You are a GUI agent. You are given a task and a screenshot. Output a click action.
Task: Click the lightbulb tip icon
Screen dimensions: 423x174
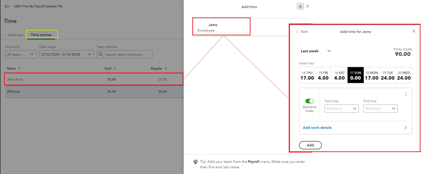click(x=195, y=162)
